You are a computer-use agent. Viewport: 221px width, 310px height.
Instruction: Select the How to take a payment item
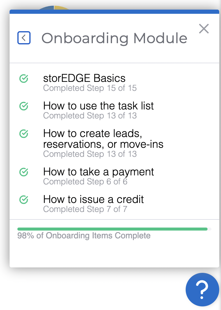(98, 172)
